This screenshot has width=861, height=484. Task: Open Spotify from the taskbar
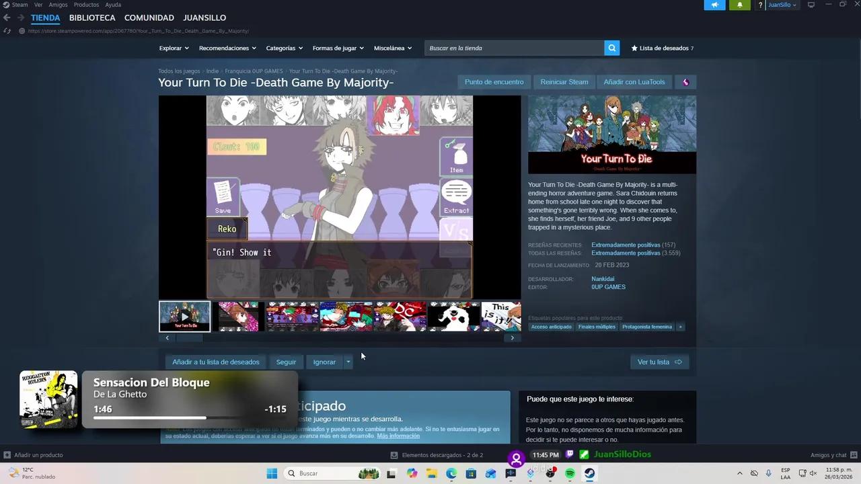pos(570,473)
